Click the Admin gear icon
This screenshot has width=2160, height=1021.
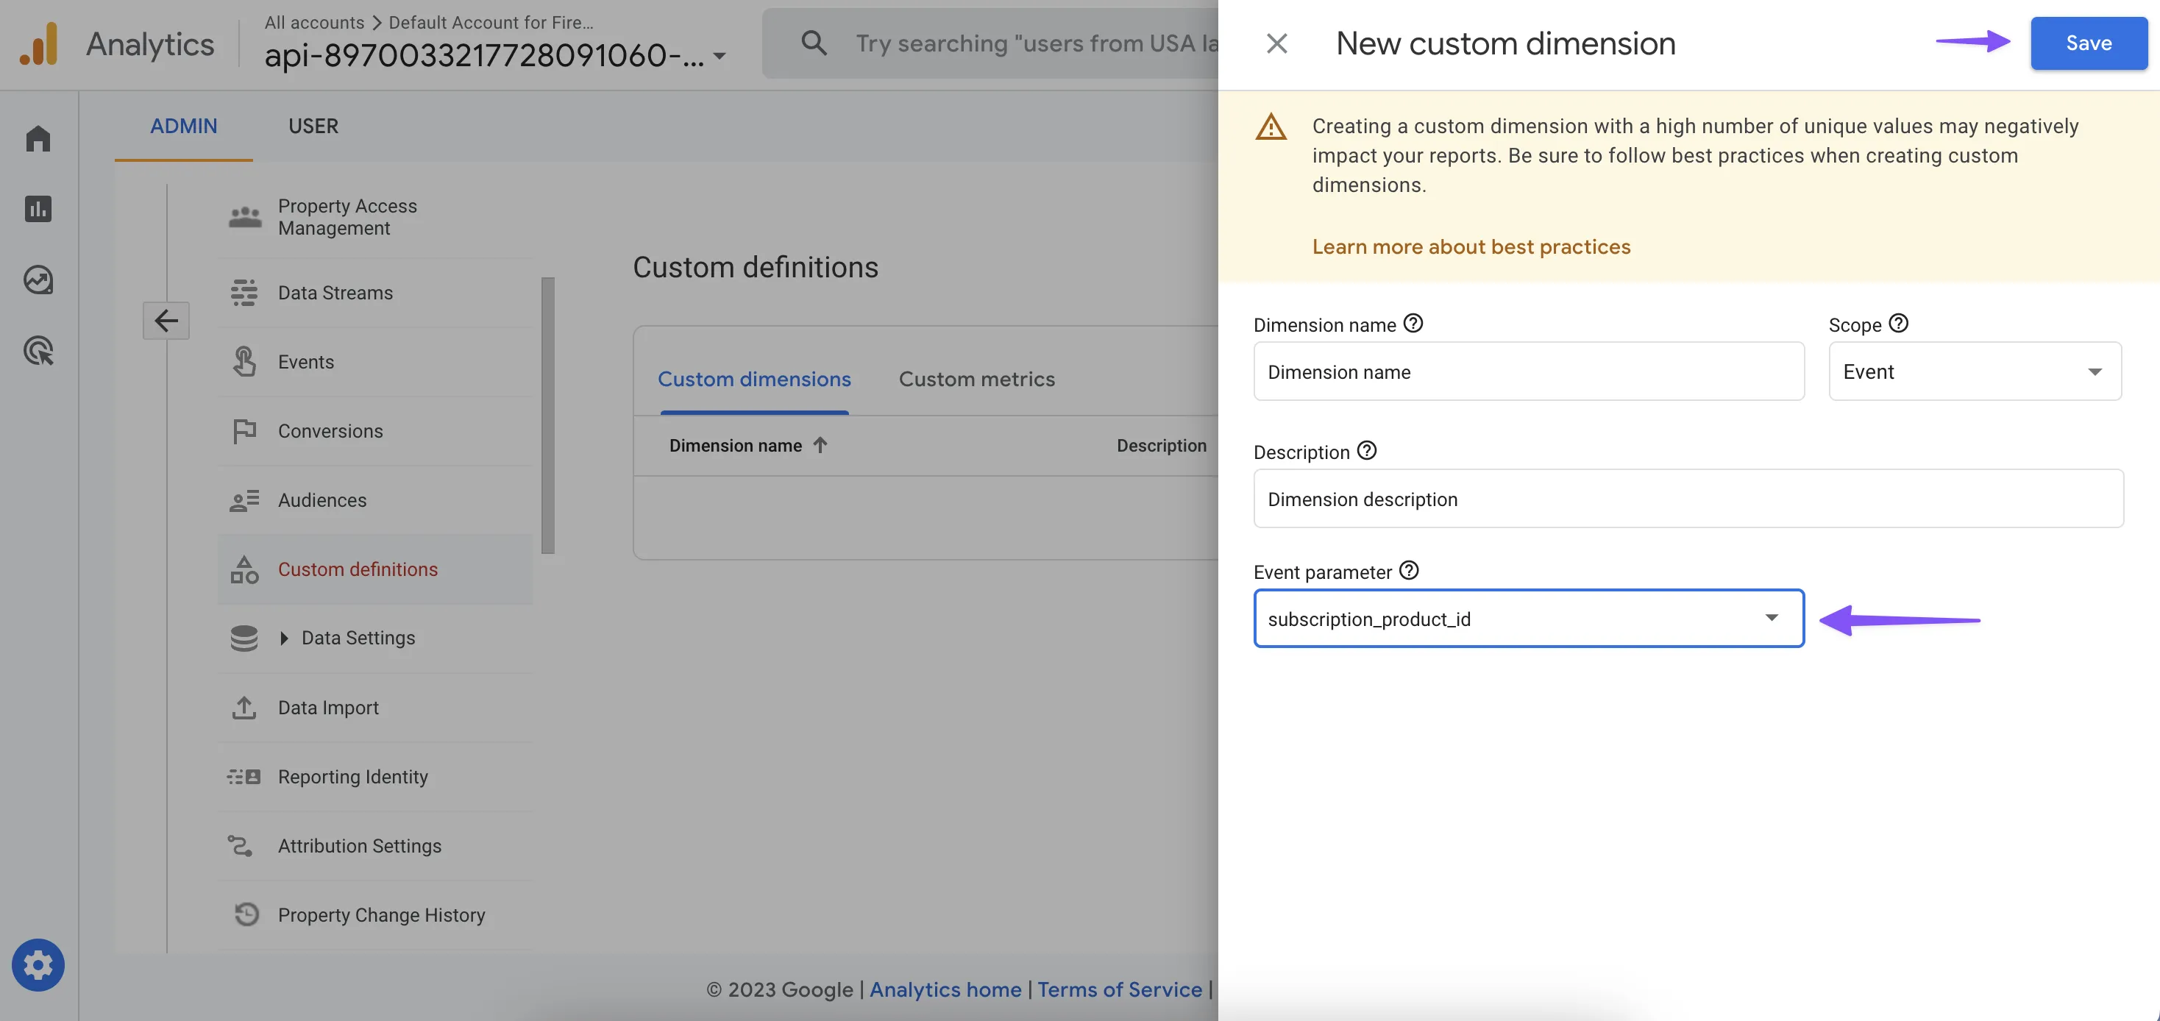pyautogui.click(x=38, y=965)
